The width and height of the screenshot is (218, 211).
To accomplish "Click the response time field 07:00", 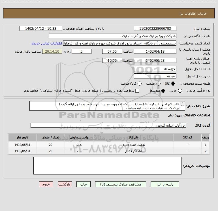I will (x=112, y=51).
